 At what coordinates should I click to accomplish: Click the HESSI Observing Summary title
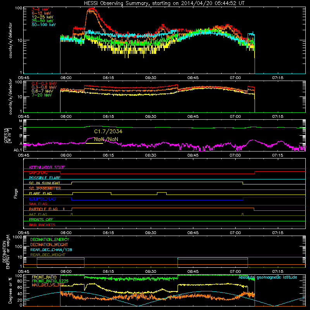[164, 3]
